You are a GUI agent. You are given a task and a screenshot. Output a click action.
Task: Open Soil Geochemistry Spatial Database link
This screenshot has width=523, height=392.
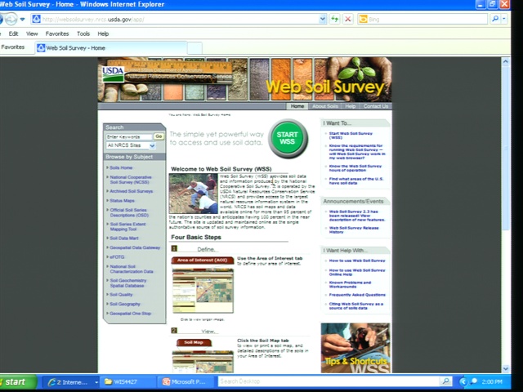[128, 283]
